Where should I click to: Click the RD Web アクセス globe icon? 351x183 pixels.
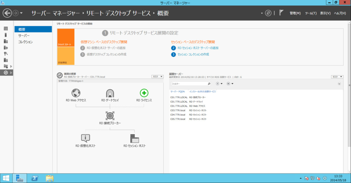coord(76,93)
